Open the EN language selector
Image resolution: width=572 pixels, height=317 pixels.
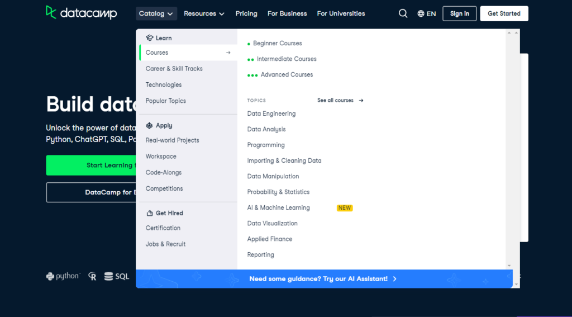pyautogui.click(x=426, y=14)
